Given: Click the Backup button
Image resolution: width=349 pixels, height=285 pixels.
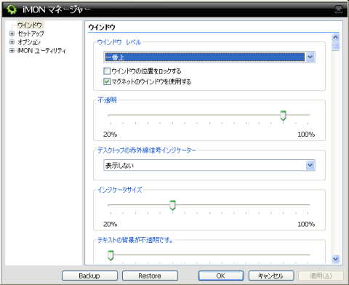Looking at the screenshot, I should click(89, 276).
